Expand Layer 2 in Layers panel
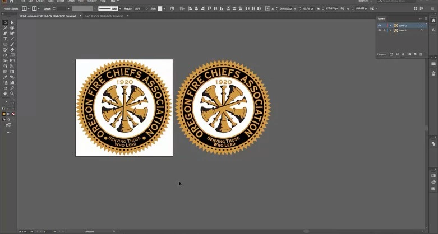 coord(390,25)
